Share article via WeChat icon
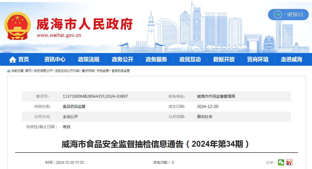This screenshot has width=312, height=169. pos(281,162)
